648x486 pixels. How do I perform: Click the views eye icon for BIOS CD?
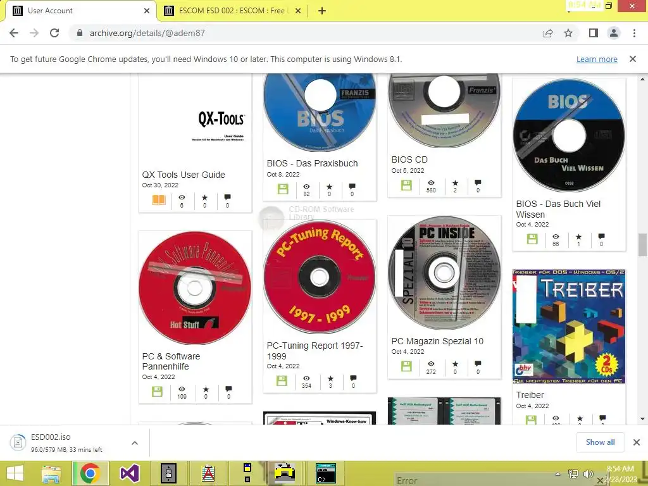coord(431,183)
